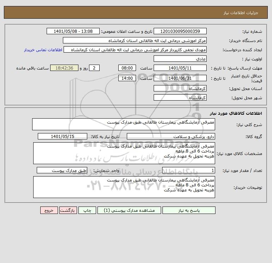Screen dimensions: 272x263
Task: Click the واحد شمارش field طبق مدارک پیوست
Action: [x=62, y=170]
